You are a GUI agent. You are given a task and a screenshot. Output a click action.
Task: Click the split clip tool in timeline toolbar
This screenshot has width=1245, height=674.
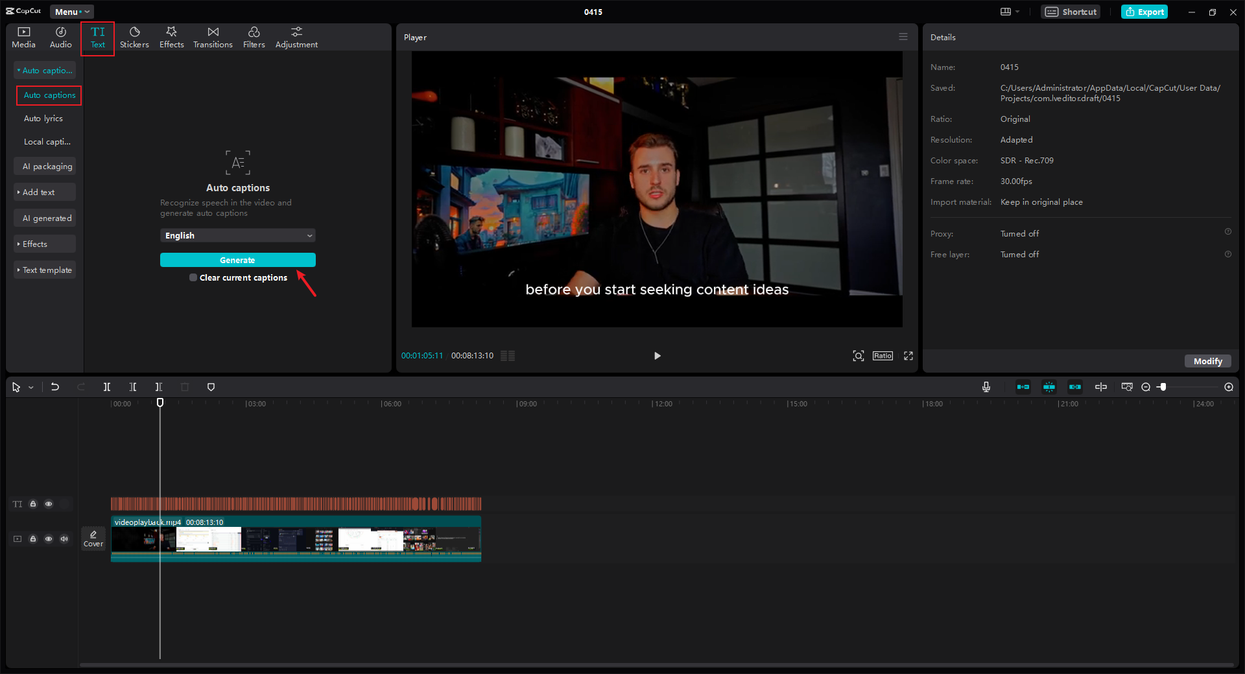click(107, 387)
